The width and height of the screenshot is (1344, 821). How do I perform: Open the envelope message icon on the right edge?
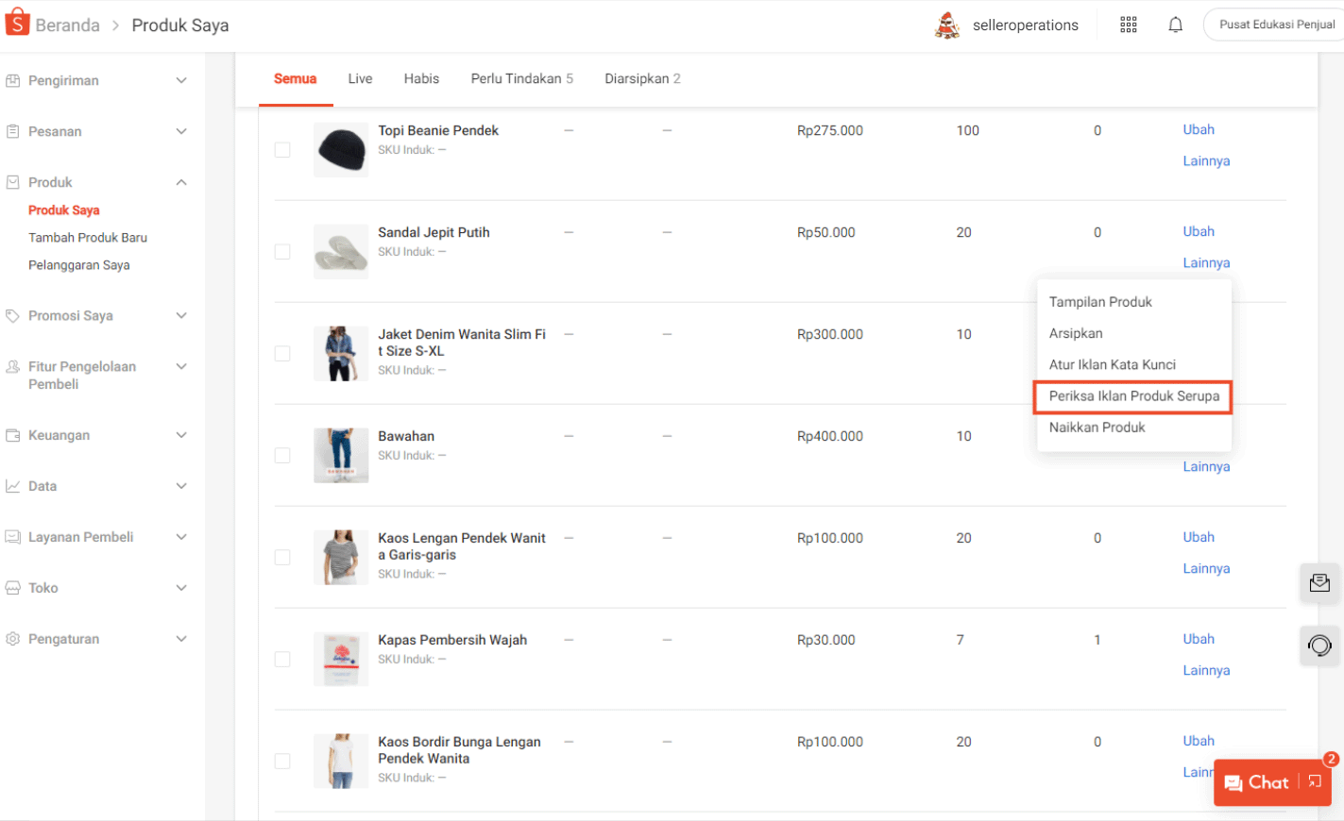1319,583
